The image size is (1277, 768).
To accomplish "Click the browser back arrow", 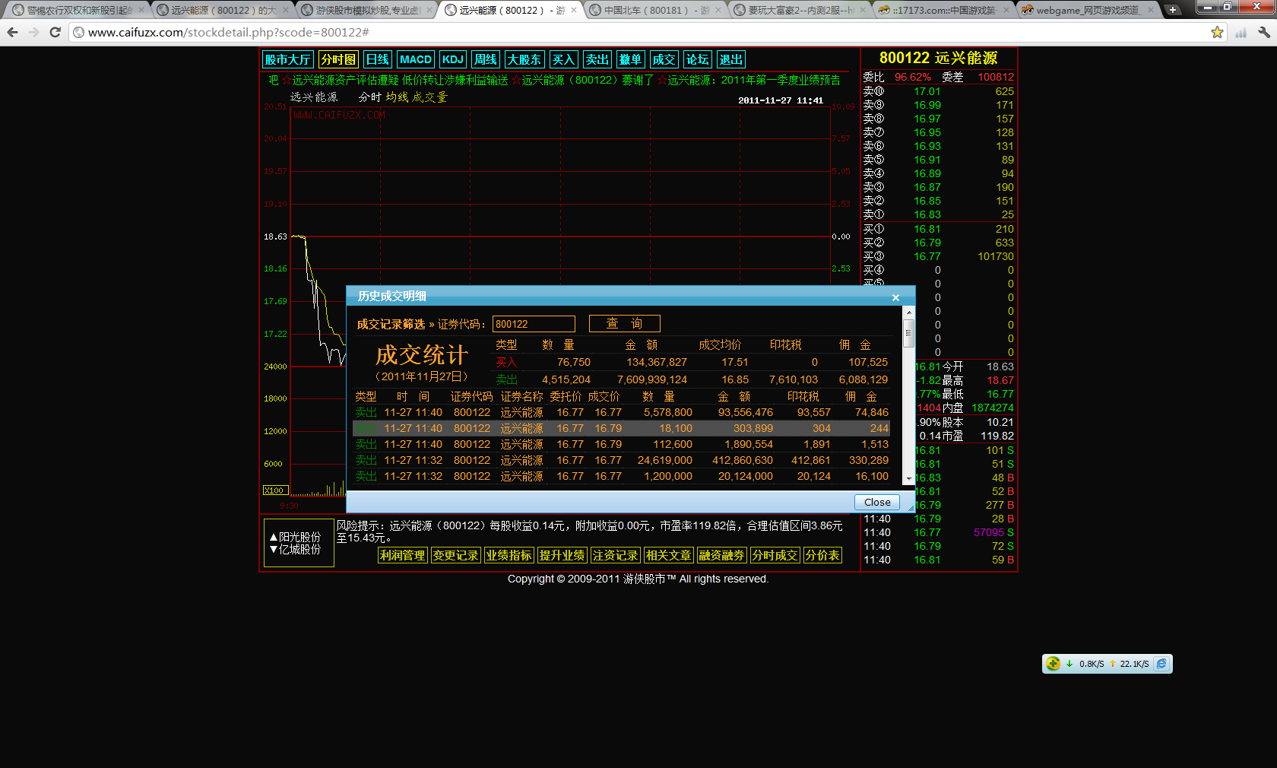I will tap(12, 32).
